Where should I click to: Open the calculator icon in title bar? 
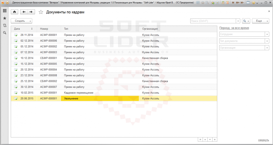click(223, 3)
